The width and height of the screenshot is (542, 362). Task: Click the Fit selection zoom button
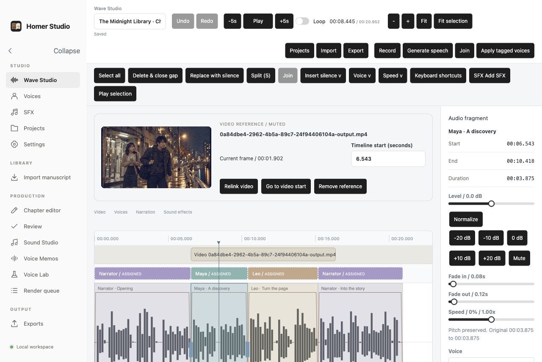(x=453, y=21)
